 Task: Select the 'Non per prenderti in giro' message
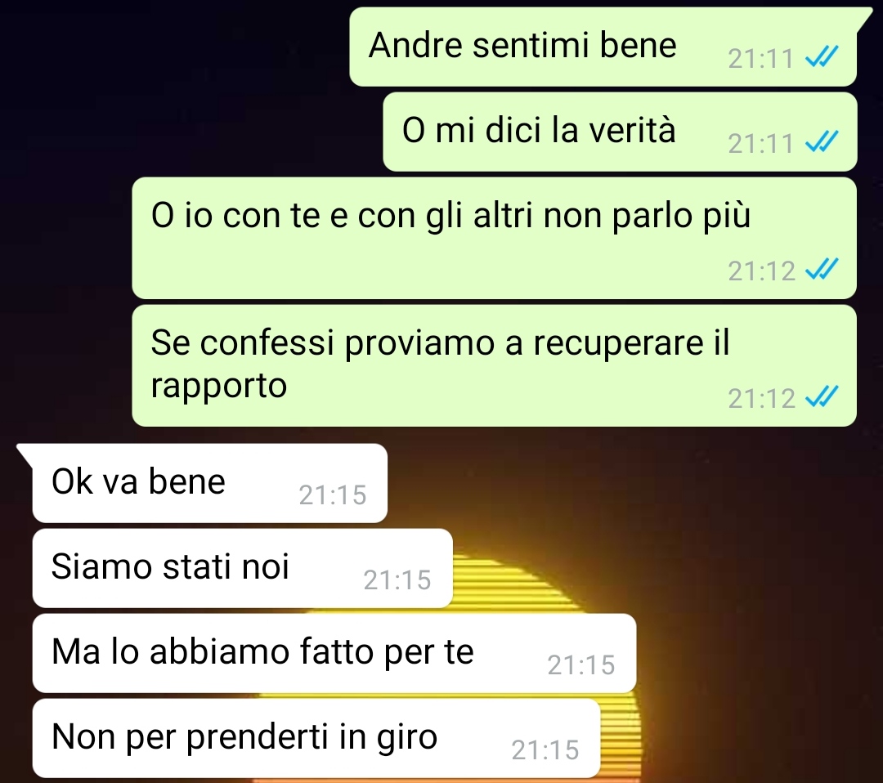click(x=316, y=739)
